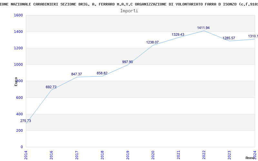This screenshot has height=161, width=258.
Task: Click the 1000 y-axis value
Action: click(x=18, y=65)
